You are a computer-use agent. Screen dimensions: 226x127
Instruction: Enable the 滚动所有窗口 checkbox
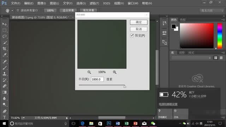point(18,10)
